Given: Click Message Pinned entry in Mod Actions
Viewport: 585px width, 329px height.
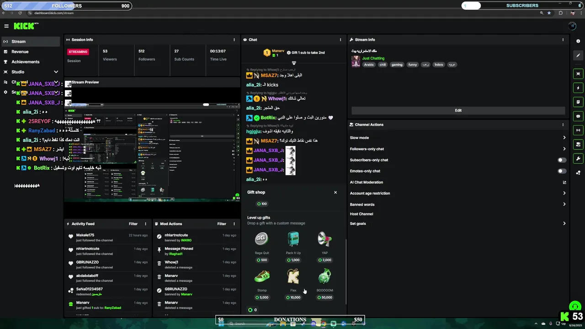Looking at the screenshot, I should coord(196,251).
